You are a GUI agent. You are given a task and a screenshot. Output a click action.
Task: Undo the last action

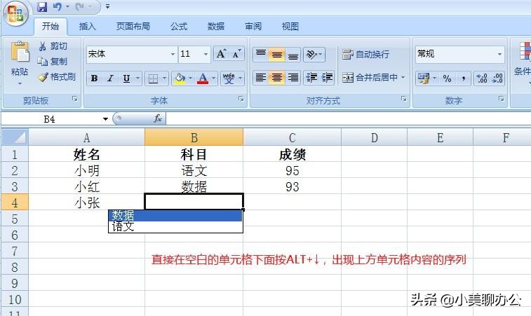point(58,7)
